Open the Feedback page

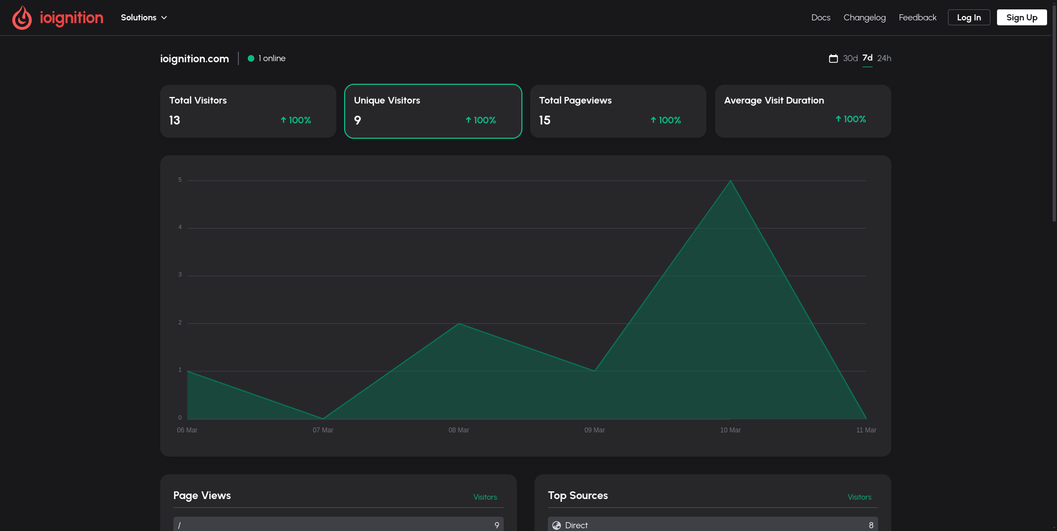tap(917, 17)
